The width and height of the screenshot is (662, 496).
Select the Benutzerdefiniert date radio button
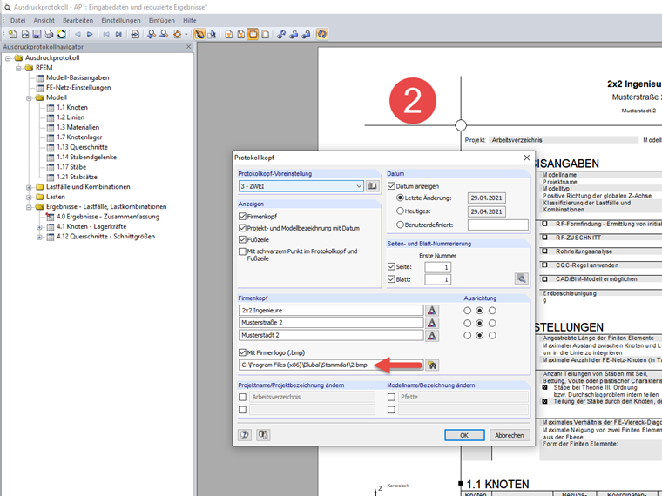(400, 225)
